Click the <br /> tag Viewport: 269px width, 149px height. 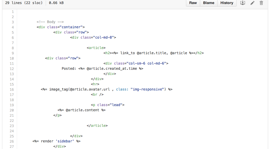coord(97,95)
